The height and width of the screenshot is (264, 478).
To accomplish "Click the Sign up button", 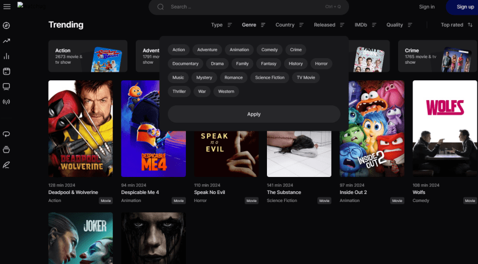I will click(x=465, y=7).
